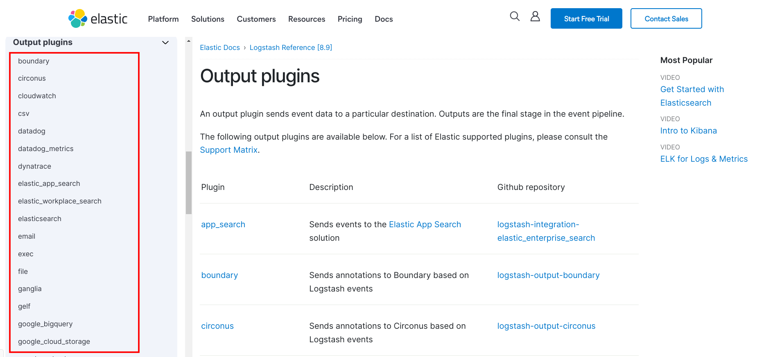Open the Platform menu
Viewport: 764px width, 357px height.
pos(163,19)
